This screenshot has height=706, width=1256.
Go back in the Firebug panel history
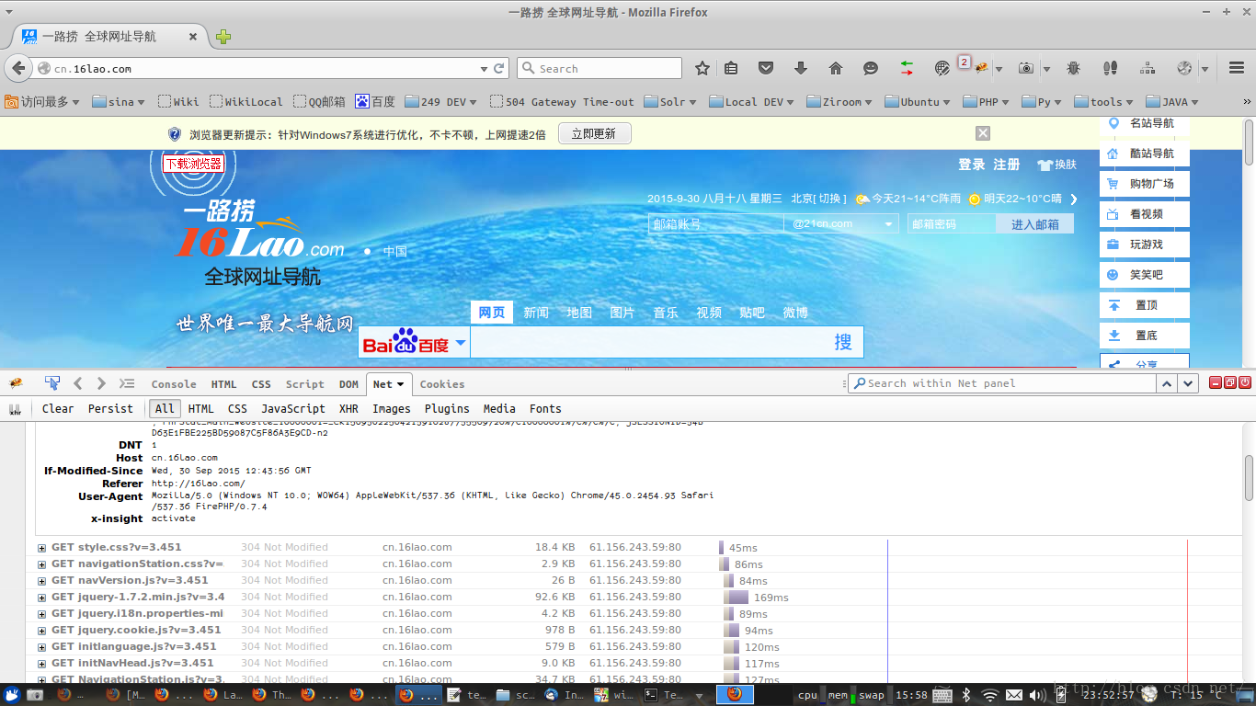pos(78,383)
